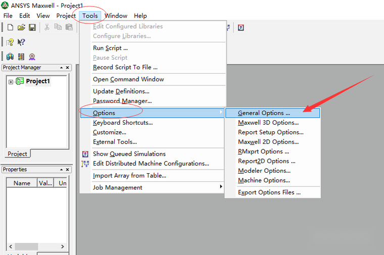
Task: Open the Help menu
Action: pos(140,16)
